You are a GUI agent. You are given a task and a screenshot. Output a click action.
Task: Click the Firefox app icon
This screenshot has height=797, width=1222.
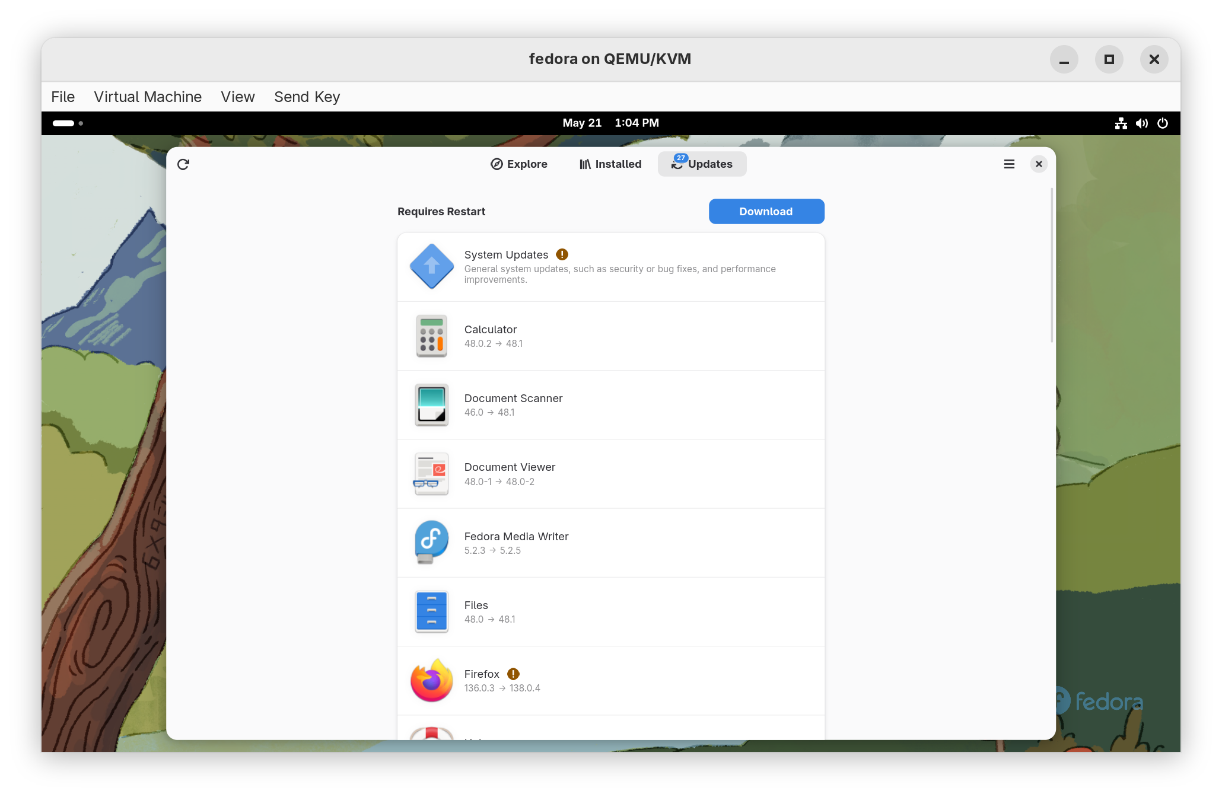[432, 681]
